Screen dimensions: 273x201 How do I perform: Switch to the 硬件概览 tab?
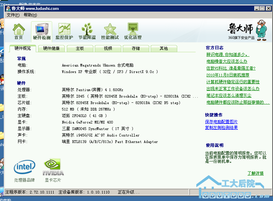[x=22, y=48]
